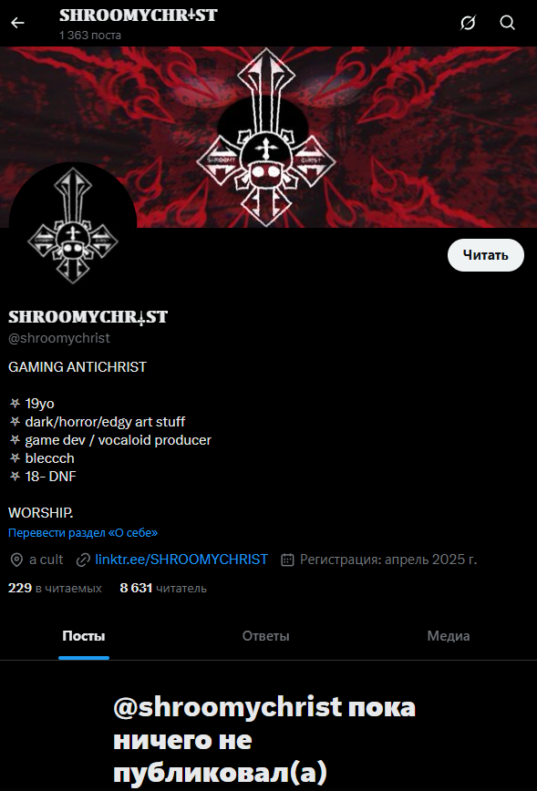Click the calendar icon beside Регистрация

[x=287, y=560]
